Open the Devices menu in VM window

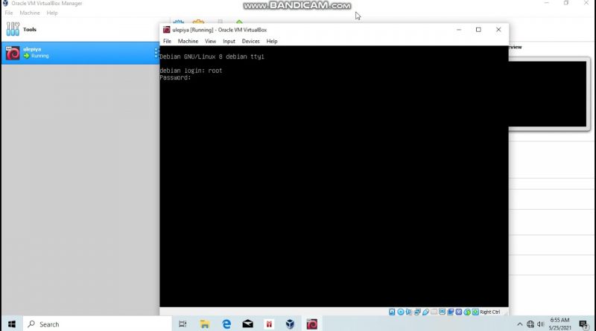point(250,41)
